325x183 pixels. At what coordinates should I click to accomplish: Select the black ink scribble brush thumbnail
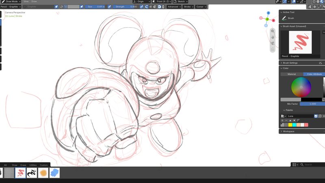[32, 173]
